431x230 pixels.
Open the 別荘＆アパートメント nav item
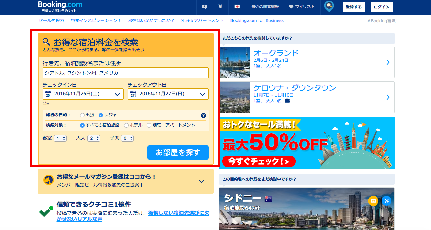pyautogui.click(x=202, y=20)
